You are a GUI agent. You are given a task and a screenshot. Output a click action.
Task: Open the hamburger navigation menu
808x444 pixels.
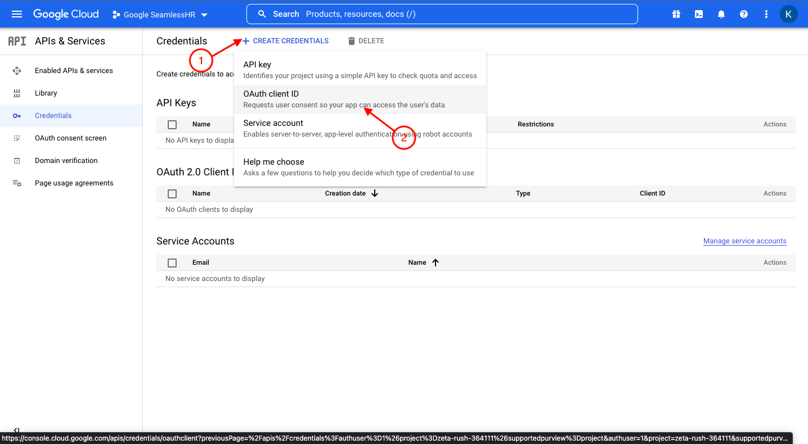pyautogui.click(x=17, y=14)
